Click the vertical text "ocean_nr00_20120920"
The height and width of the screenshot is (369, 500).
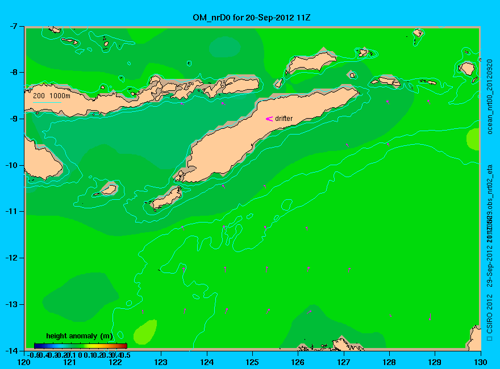point(490,97)
